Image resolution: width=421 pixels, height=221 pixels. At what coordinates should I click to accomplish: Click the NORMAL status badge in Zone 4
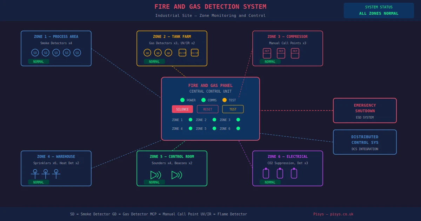[39, 182]
